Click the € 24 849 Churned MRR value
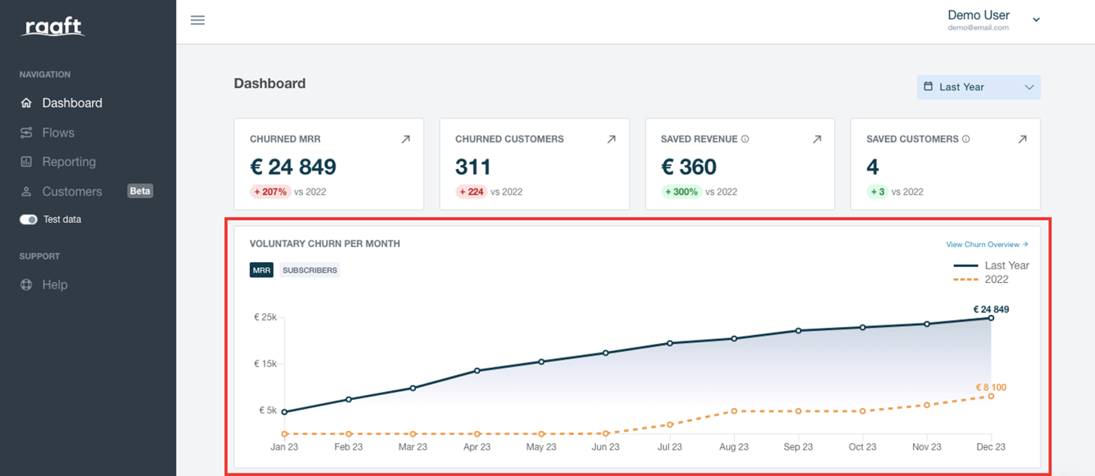1095x476 pixels. tap(293, 167)
